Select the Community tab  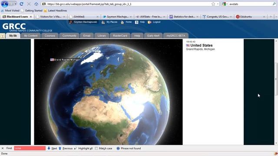[69, 36]
